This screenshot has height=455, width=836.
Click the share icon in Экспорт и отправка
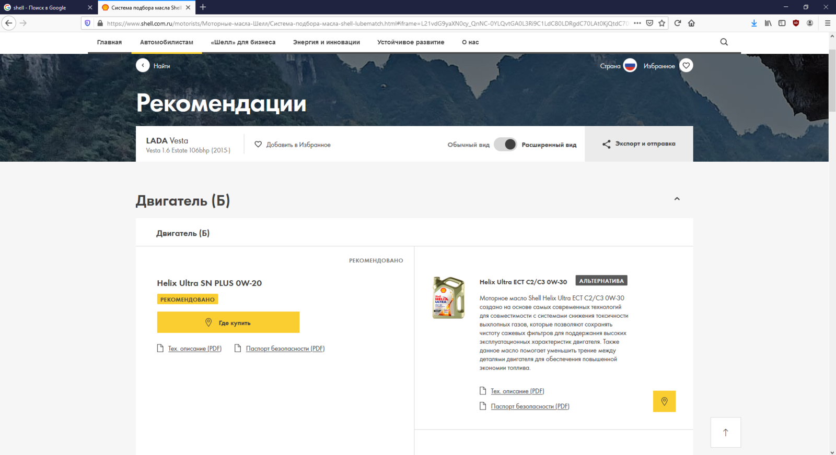607,144
